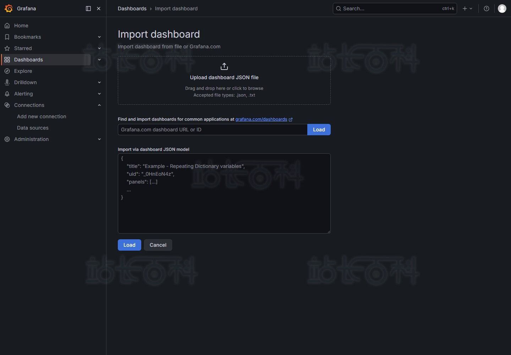Click "Import dashboard from file or Grafana.com" subtitle
Image resolution: width=511 pixels, height=355 pixels.
click(x=169, y=47)
